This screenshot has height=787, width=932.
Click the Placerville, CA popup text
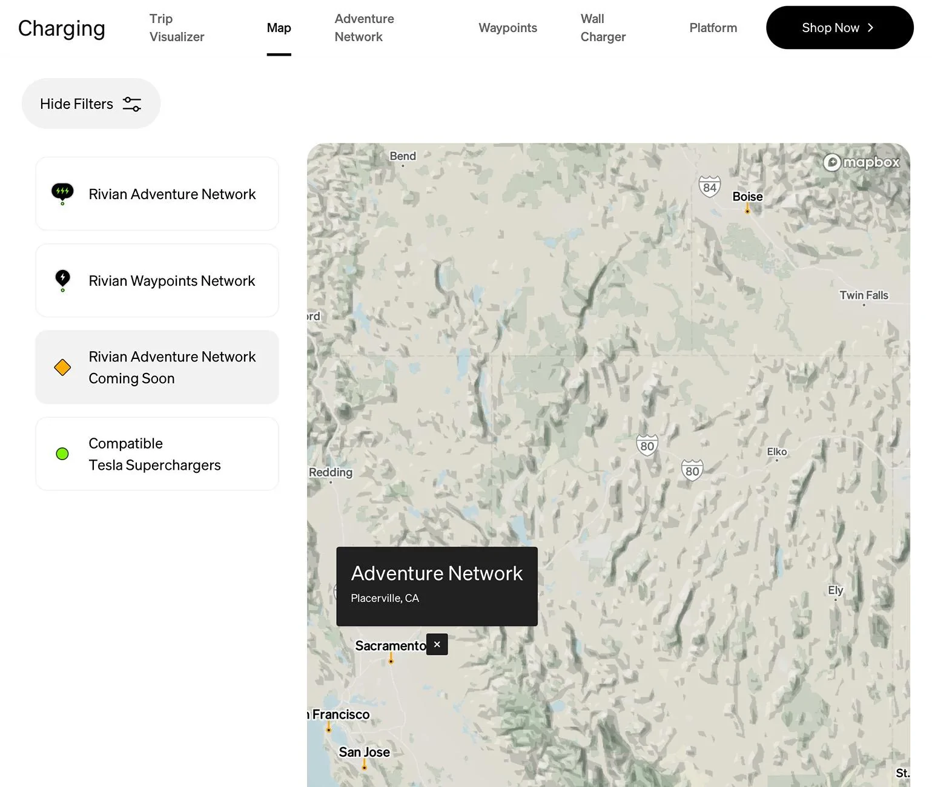click(385, 598)
